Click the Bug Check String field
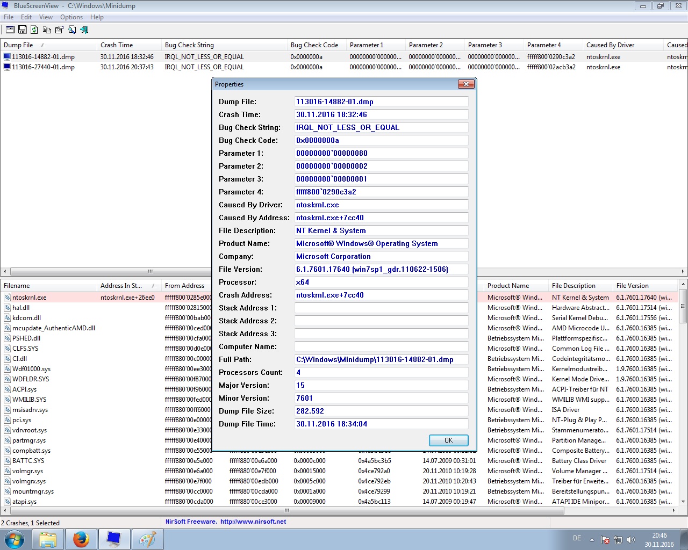This screenshot has width=688, height=550. 381,127
